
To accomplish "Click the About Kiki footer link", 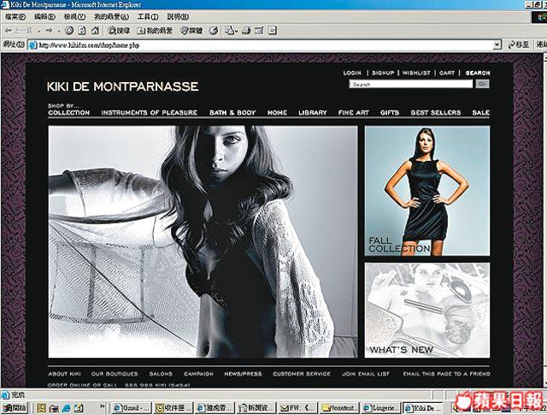I will tap(65, 374).
